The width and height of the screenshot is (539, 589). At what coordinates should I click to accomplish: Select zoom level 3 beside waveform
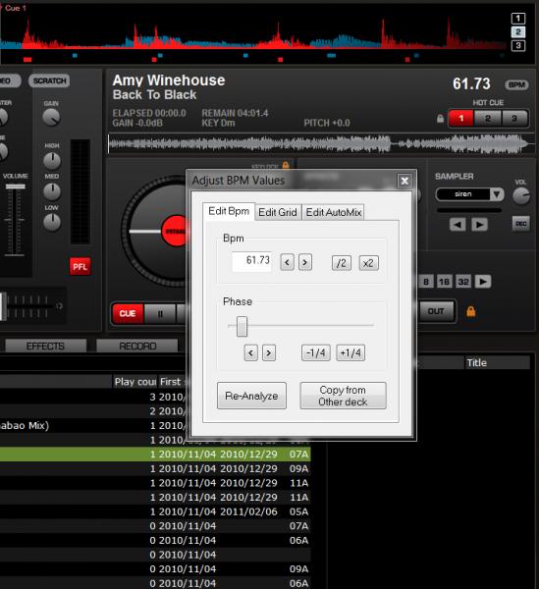click(518, 45)
